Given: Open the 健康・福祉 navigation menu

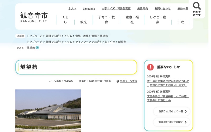Looking at the screenshot, I should (x=132, y=20).
